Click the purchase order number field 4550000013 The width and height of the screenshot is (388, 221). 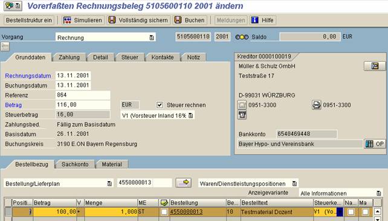(144, 183)
